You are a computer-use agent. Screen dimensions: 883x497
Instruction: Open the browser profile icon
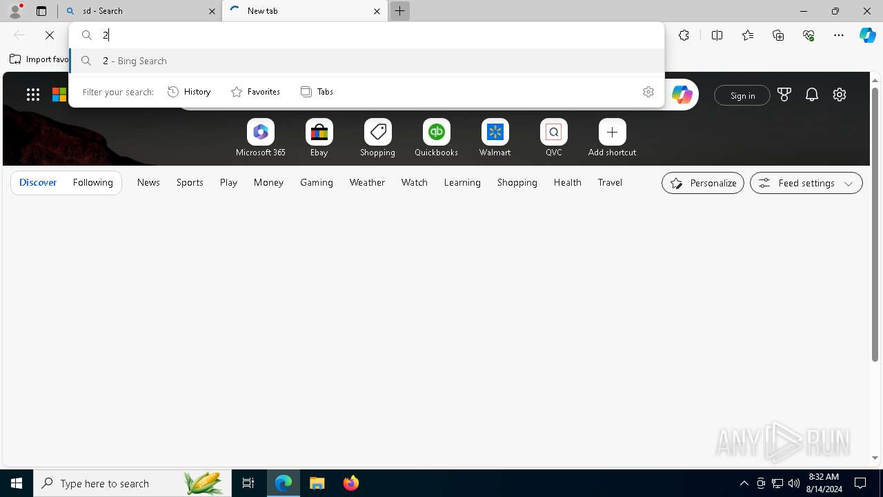(15, 11)
